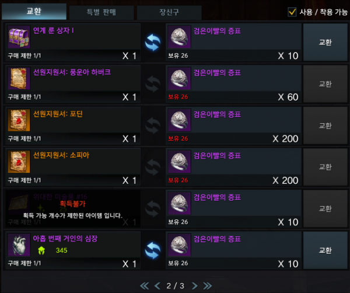The image size is (350, 293).
Task: Toggle the 사용 / 착용 가능 checkbox
Action: click(x=292, y=12)
